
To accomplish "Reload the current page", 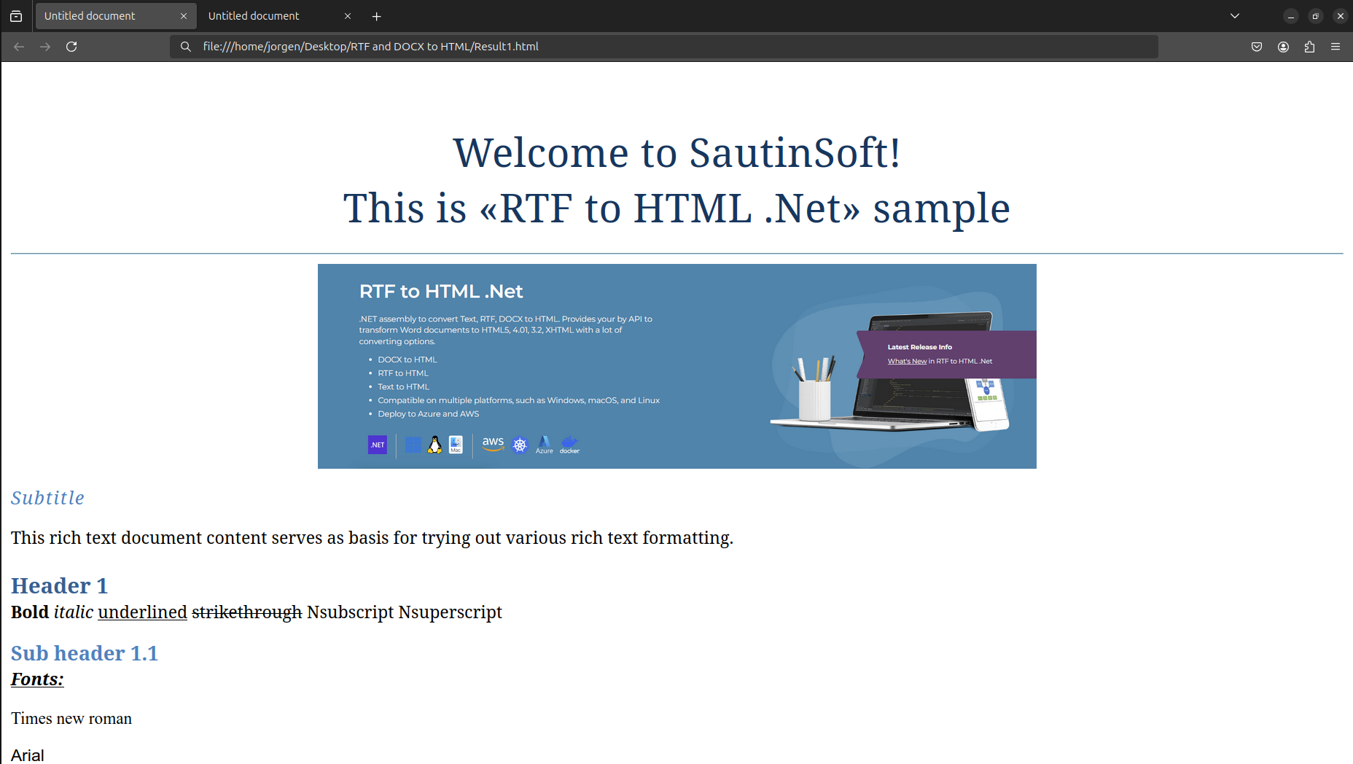I will click(71, 47).
